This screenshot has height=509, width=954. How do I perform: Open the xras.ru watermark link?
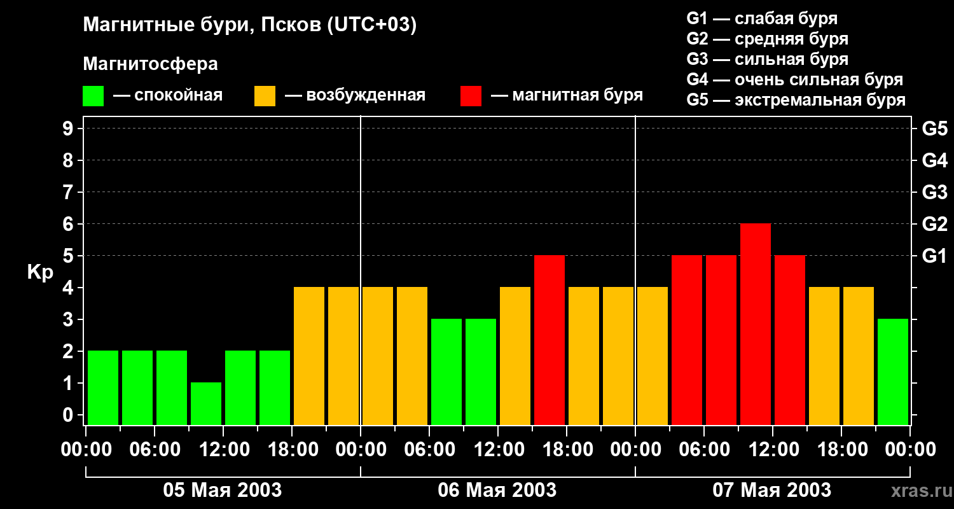(x=919, y=491)
